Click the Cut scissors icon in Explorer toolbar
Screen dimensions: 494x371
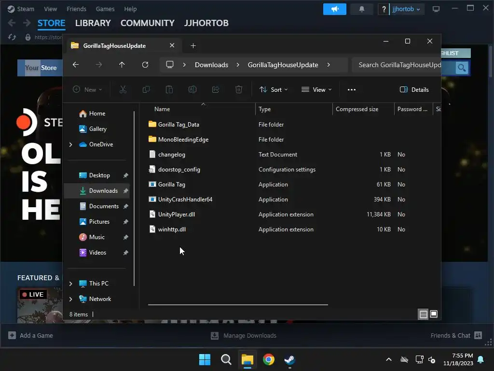(123, 89)
